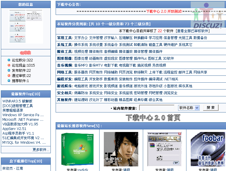The image size is (226, 171).
Task: Click username oytktk link in sidebar
Action: pyautogui.click(x=26, y=53)
